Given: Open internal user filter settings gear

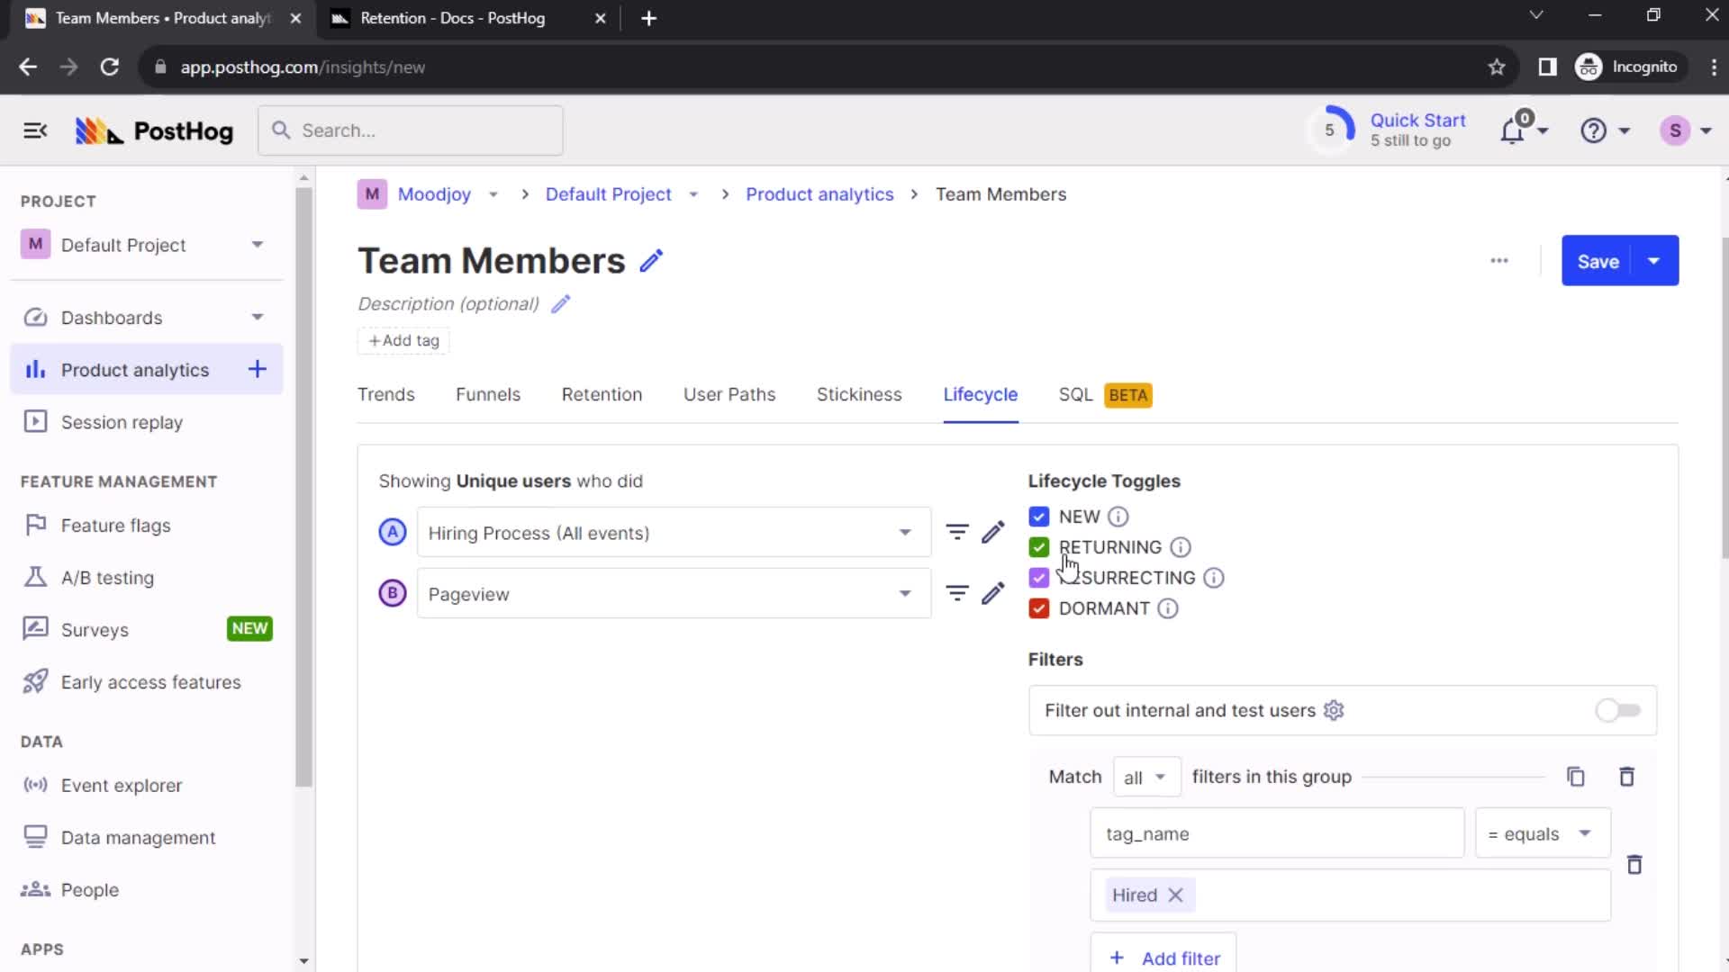Looking at the screenshot, I should click(x=1334, y=710).
